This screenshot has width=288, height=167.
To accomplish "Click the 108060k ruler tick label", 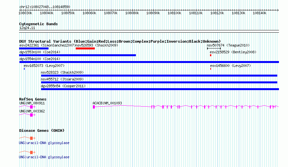I will click(x=89, y=13).
